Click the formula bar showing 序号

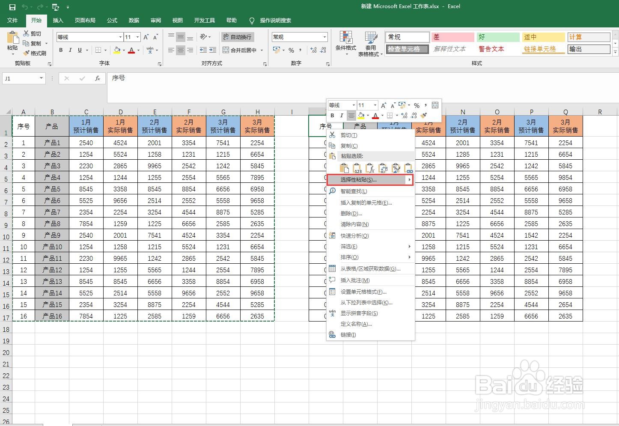[x=362, y=87]
